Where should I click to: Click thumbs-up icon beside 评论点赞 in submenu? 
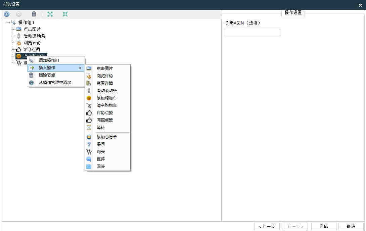(89, 113)
